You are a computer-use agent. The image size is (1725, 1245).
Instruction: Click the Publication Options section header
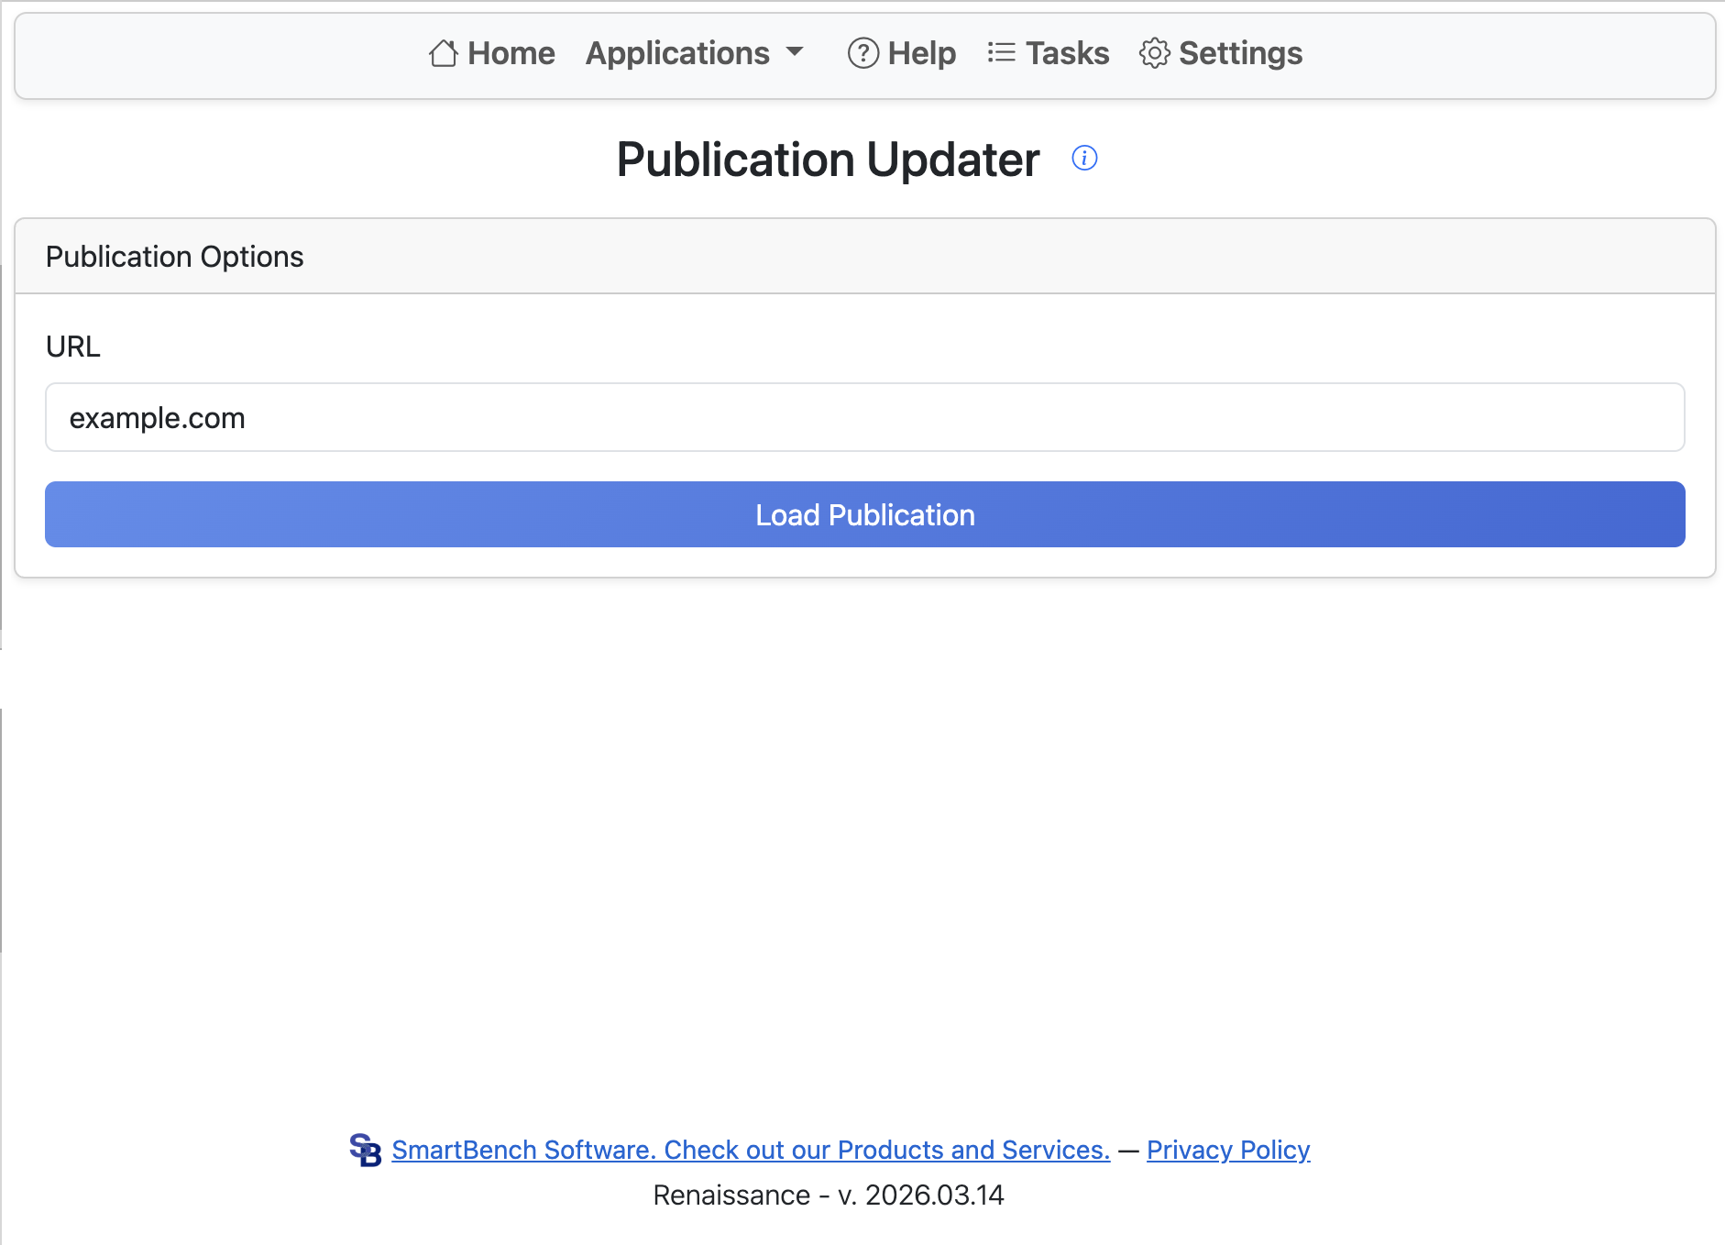click(x=174, y=257)
